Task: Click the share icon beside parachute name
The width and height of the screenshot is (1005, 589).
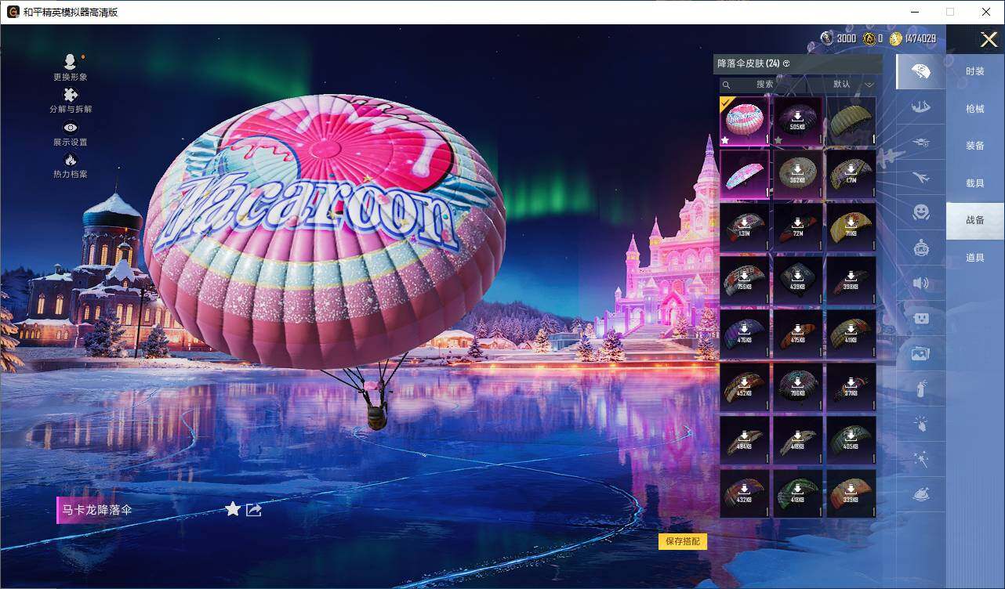Action: [x=253, y=510]
